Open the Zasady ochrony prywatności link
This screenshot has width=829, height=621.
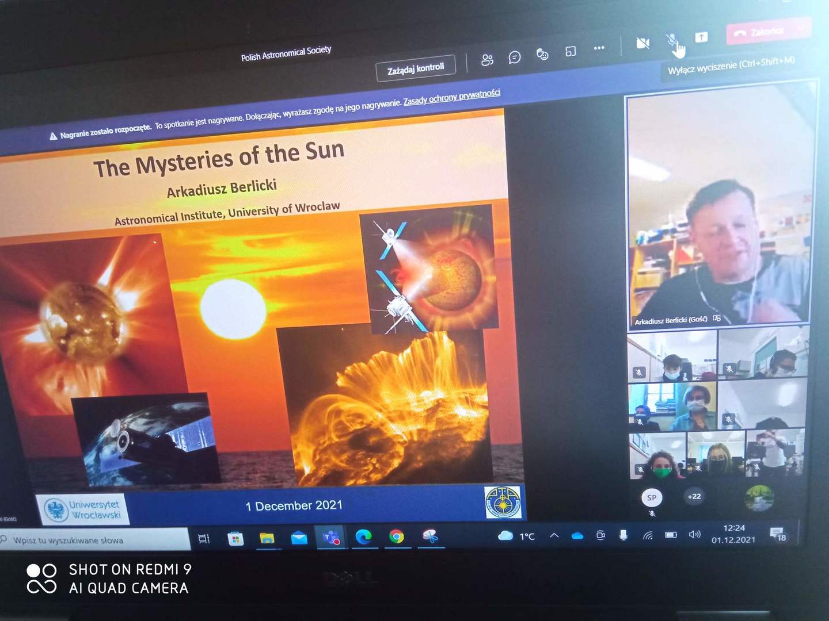tap(451, 97)
